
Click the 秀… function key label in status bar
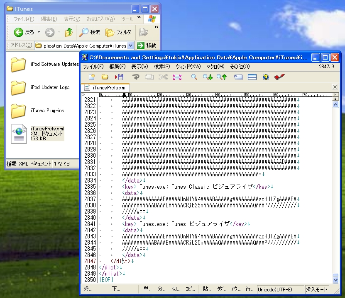tap(88, 289)
